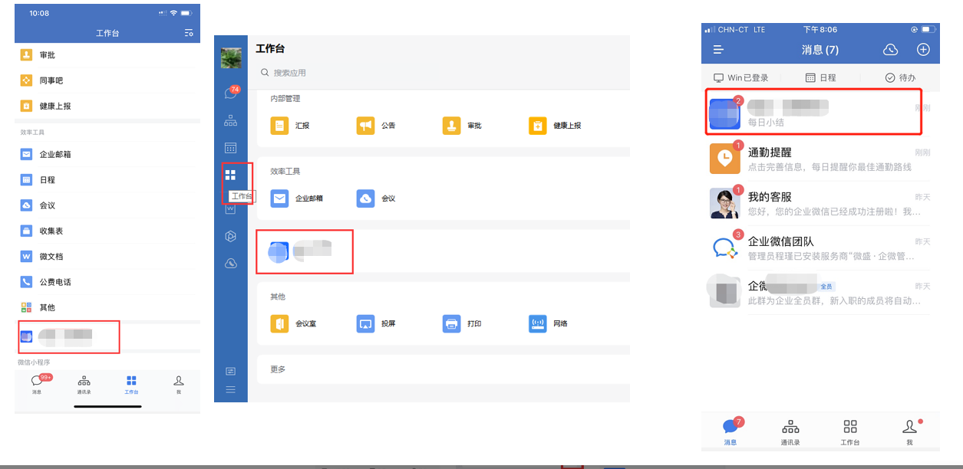Switch to 消息 tab on left phone
This screenshot has height=469, width=963.
click(x=38, y=384)
